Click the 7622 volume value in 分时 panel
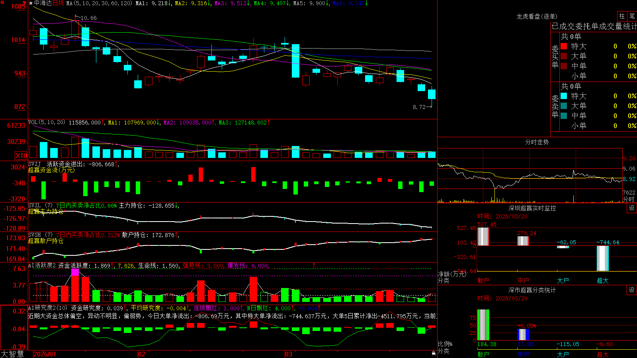 [629, 193]
